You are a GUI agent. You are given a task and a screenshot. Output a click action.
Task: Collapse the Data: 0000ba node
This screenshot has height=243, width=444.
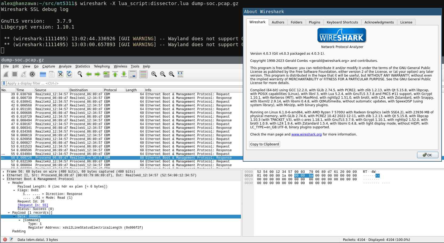(x=14, y=217)
